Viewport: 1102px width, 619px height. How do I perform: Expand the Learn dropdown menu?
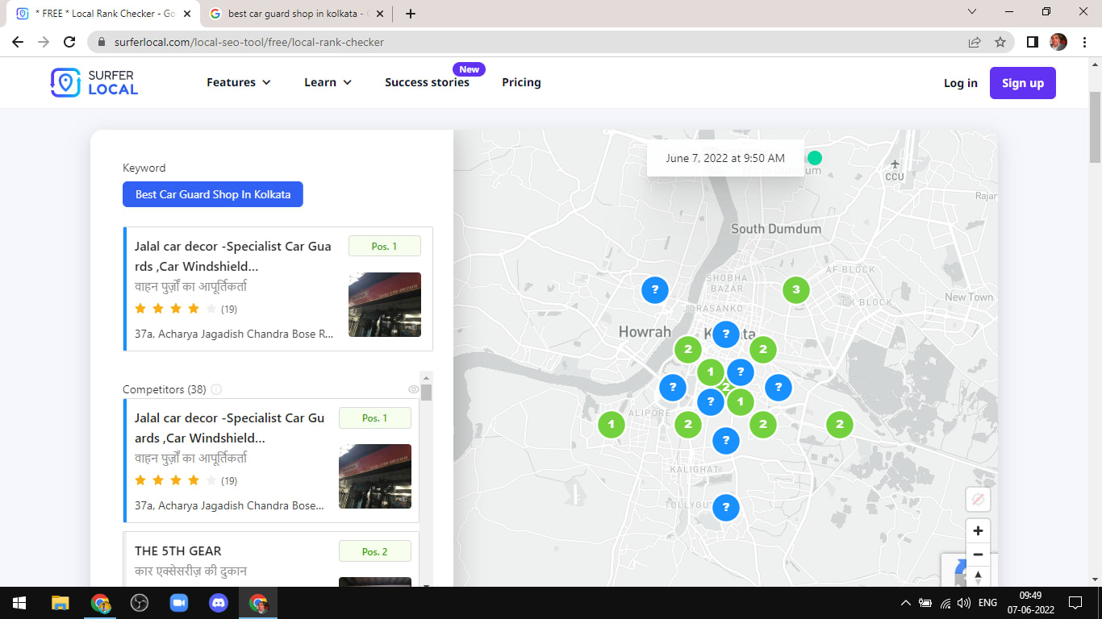328,82
